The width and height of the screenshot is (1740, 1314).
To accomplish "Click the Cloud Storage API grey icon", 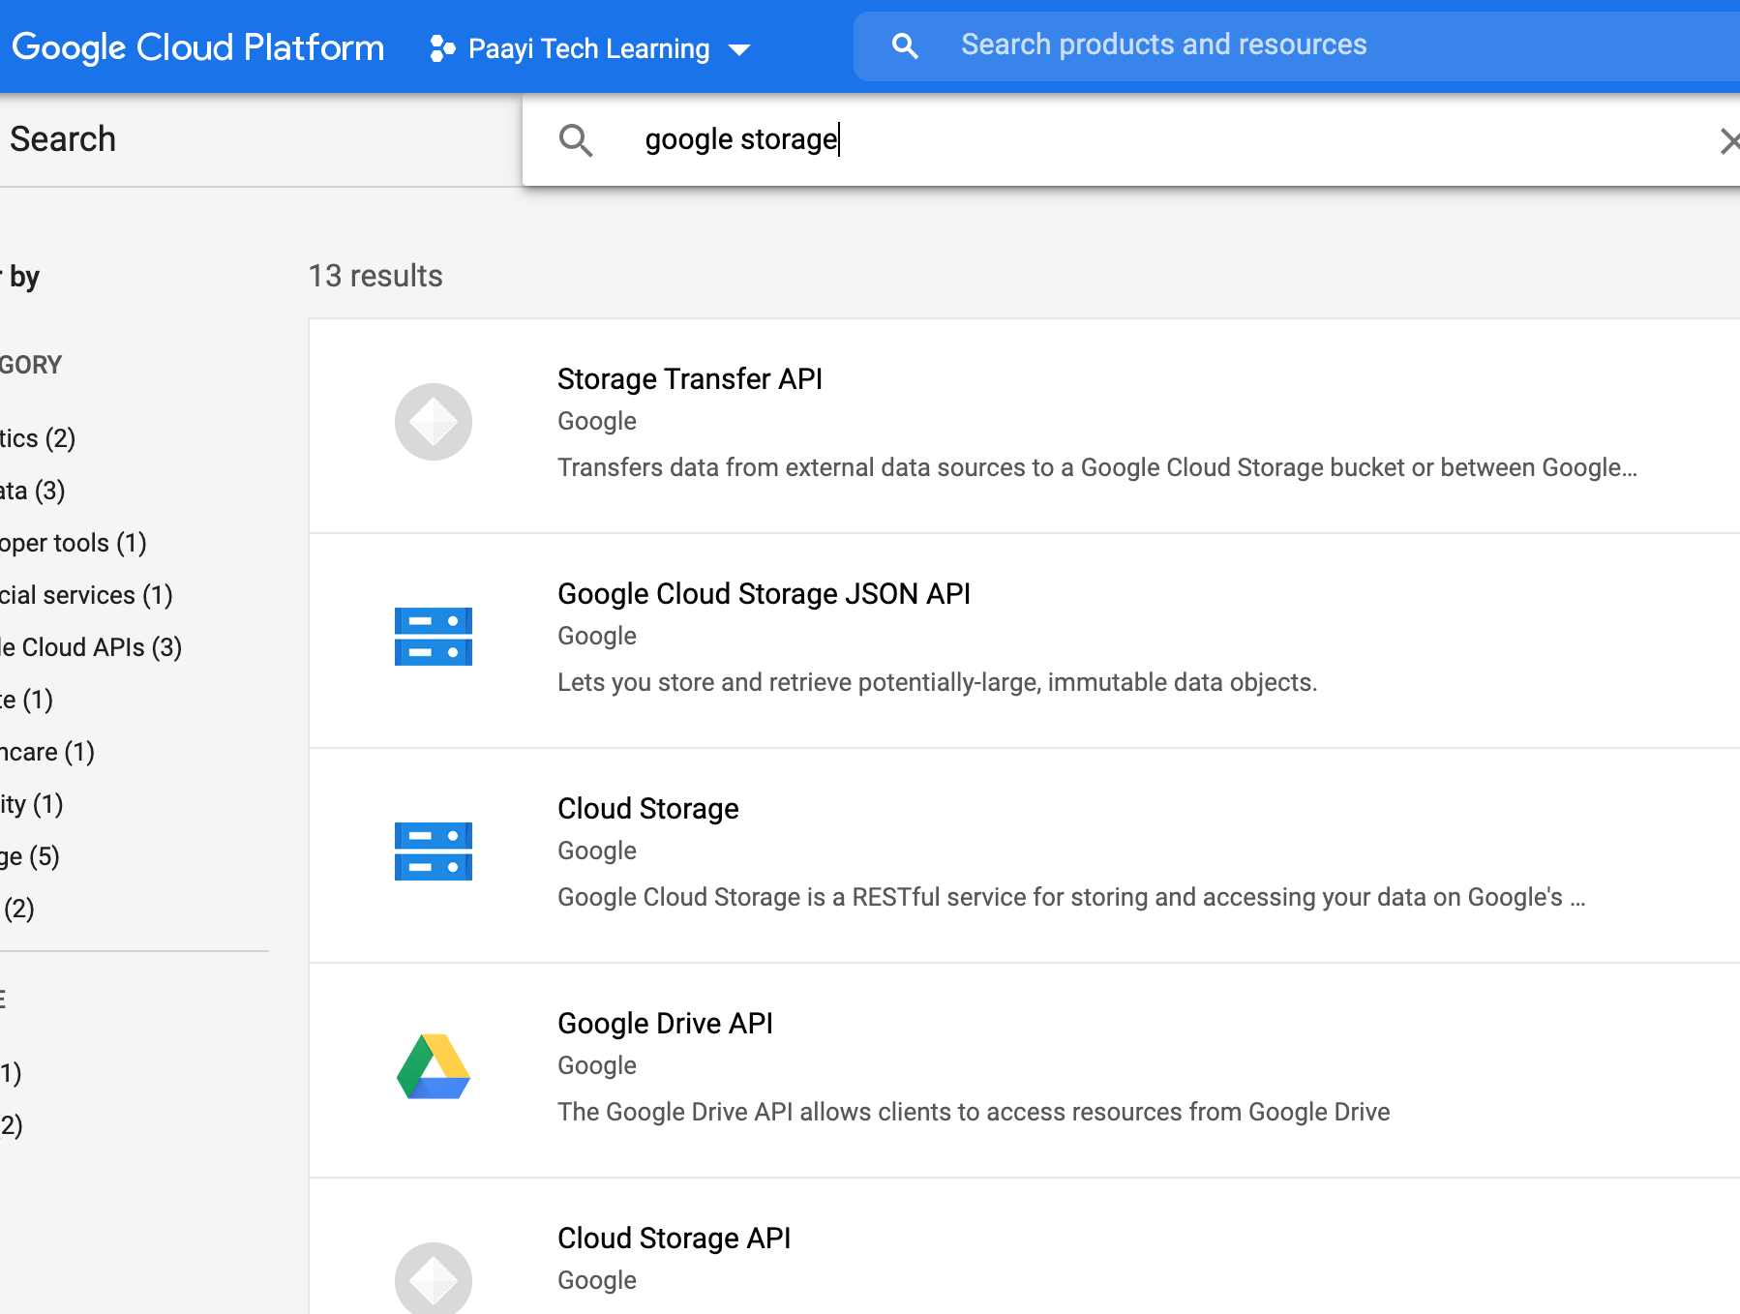I will [433, 1277].
